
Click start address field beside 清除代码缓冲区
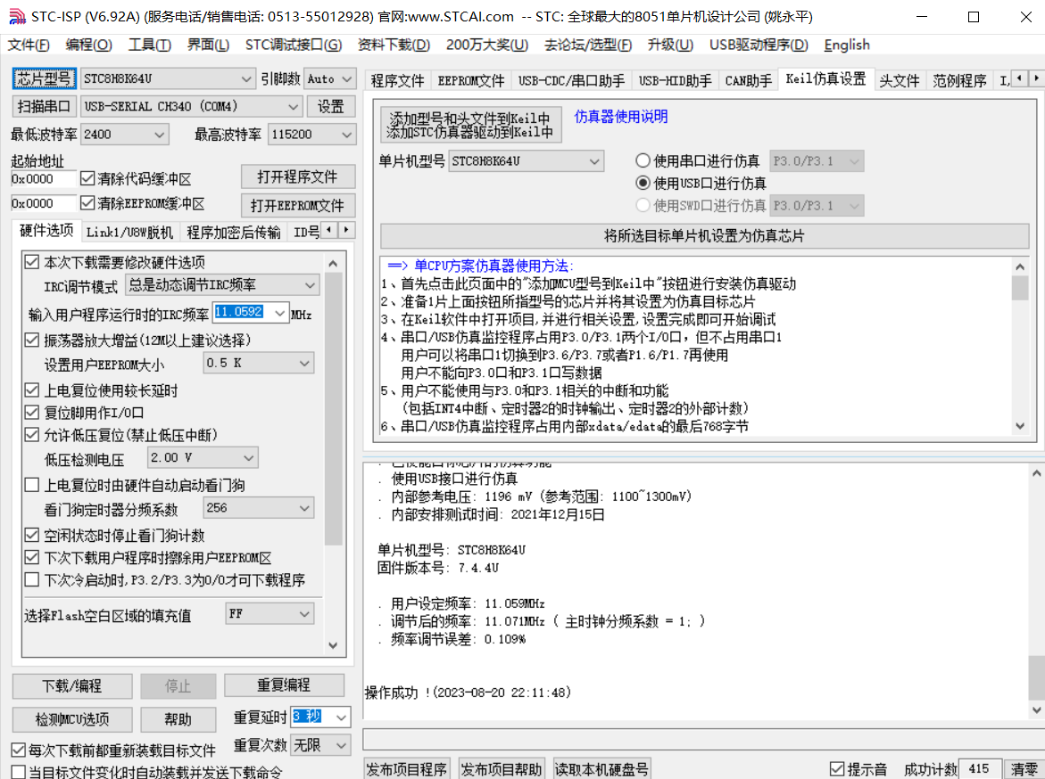44,178
